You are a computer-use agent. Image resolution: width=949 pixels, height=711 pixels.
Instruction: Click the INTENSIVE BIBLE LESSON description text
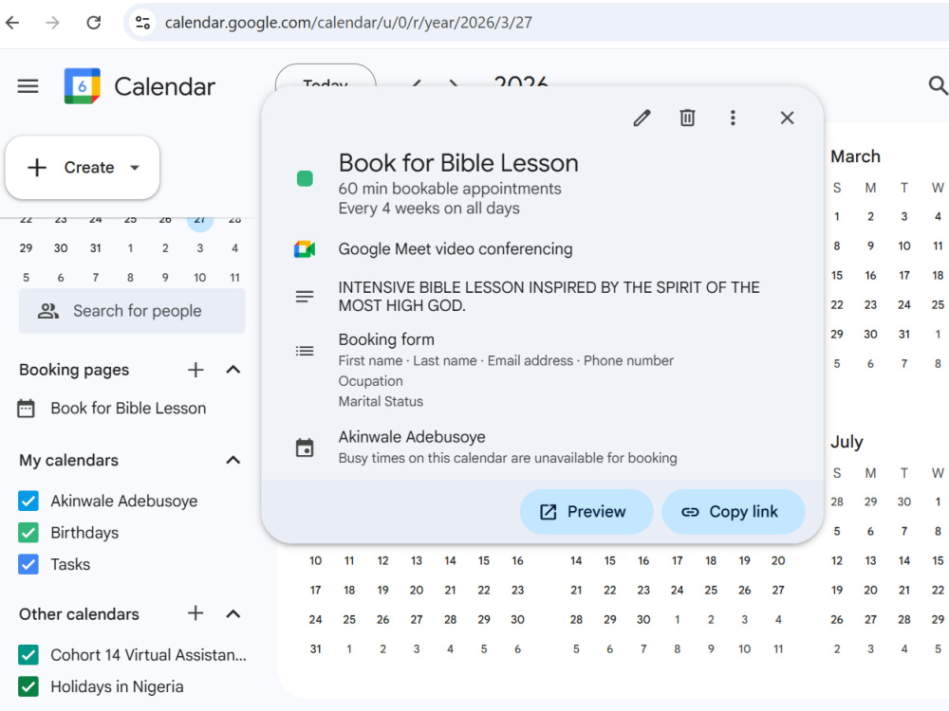point(549,296)
